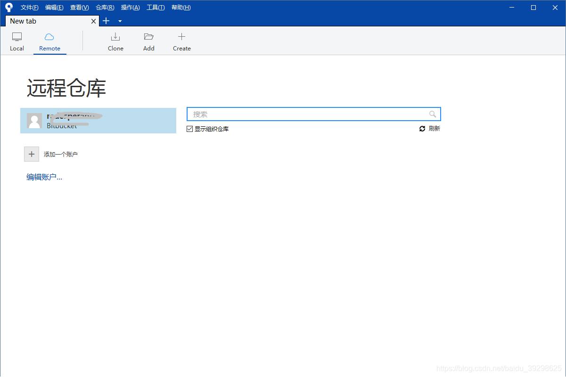Close the Sourcetree window
Screen dimensions: 566x377
coord(555,7)
